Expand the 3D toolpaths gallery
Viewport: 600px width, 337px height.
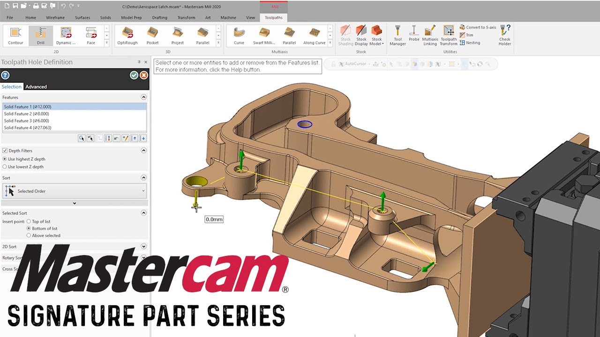pyautogui.click(x=218, y=43)
